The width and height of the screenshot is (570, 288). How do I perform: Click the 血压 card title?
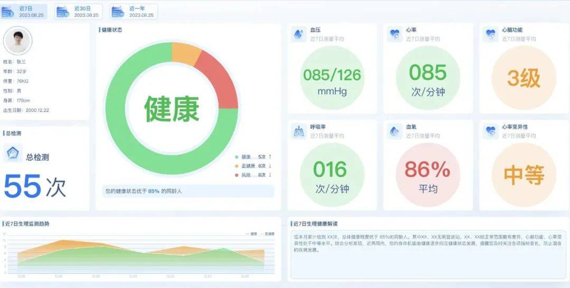coord(315,30)
